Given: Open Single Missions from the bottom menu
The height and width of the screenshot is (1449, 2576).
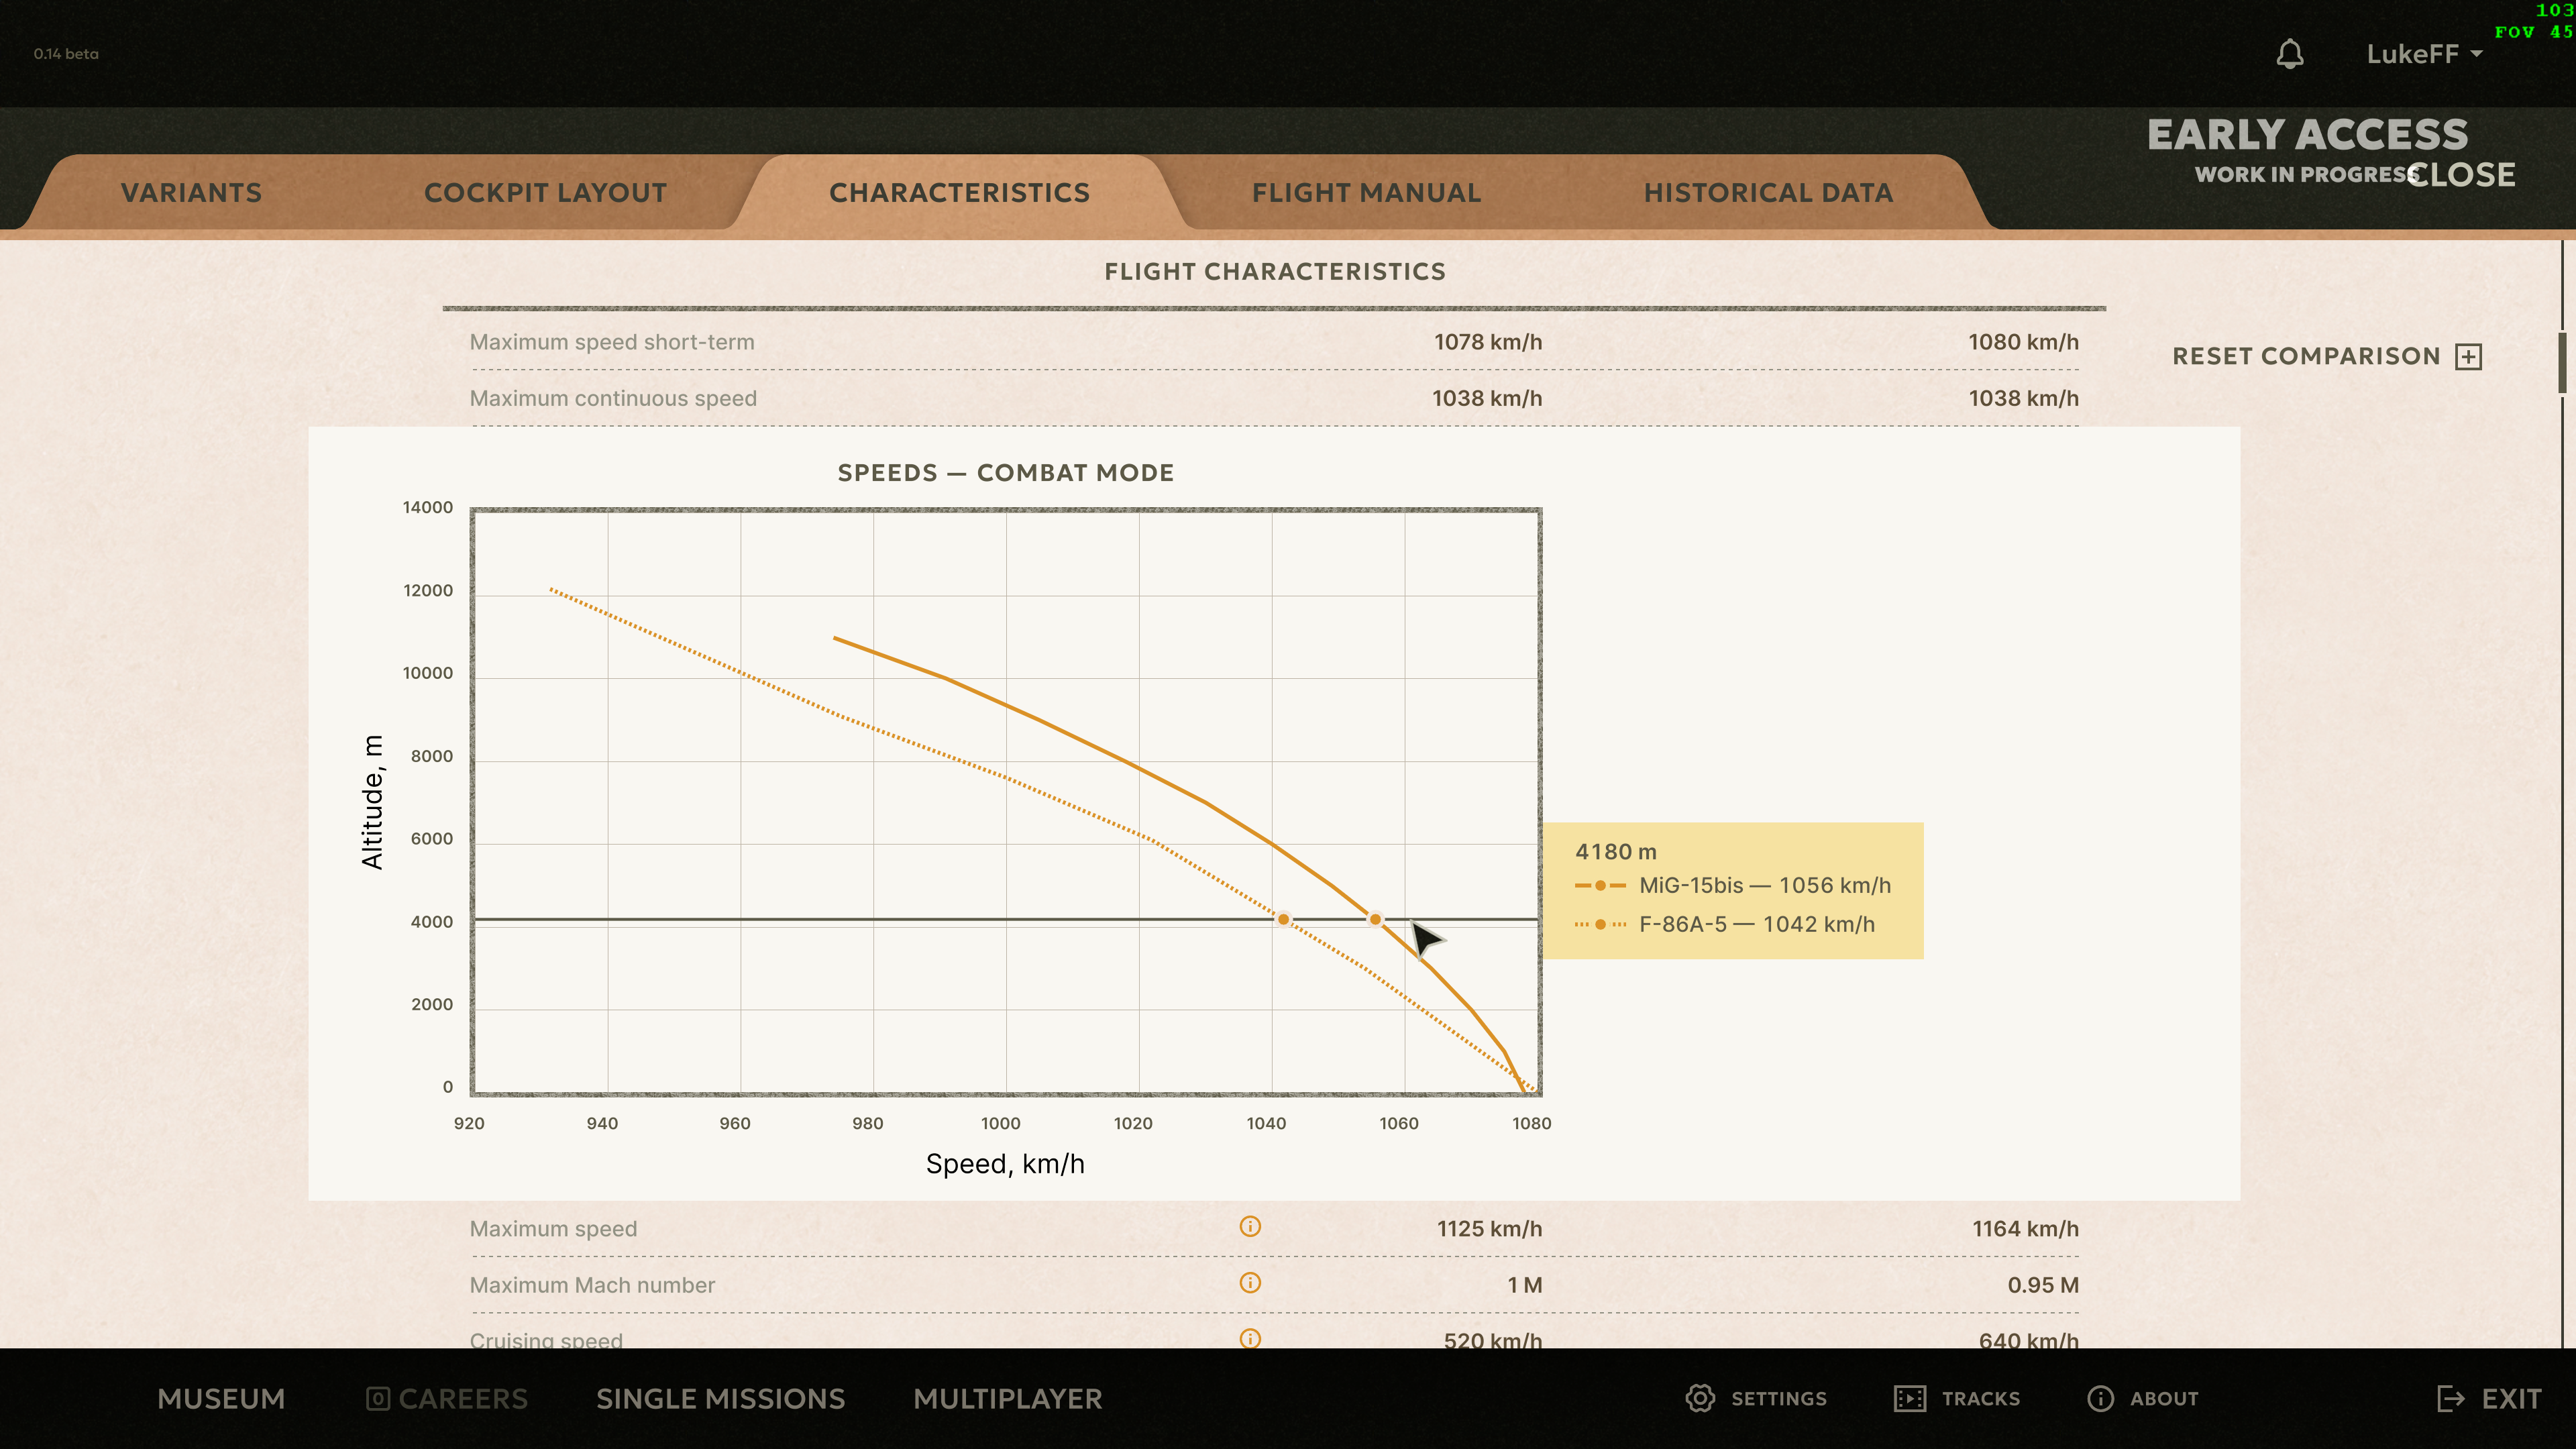Looking at the screenshot, I should [720, 1399].
